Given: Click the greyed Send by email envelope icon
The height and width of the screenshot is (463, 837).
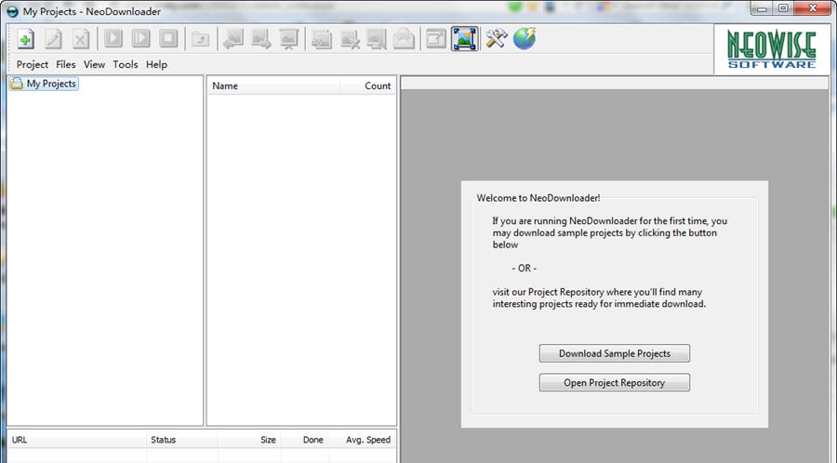Looking at the screenshot, I should point(405,39).
